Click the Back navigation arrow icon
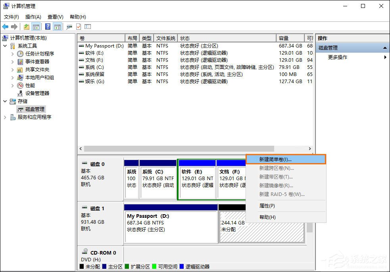This screenshot has width=390, height=272. 5,27
